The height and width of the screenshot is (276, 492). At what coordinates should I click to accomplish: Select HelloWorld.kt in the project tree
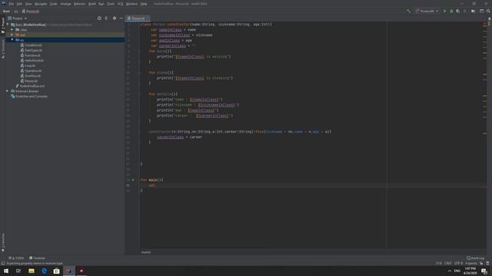click(x=34, y=61)
